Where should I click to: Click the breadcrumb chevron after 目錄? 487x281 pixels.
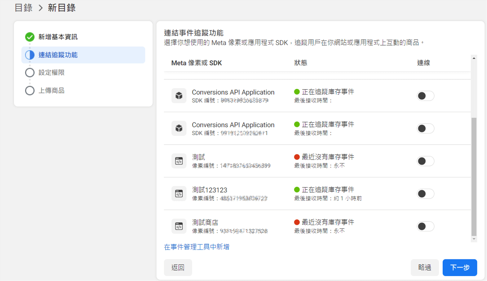coord(41,8)
